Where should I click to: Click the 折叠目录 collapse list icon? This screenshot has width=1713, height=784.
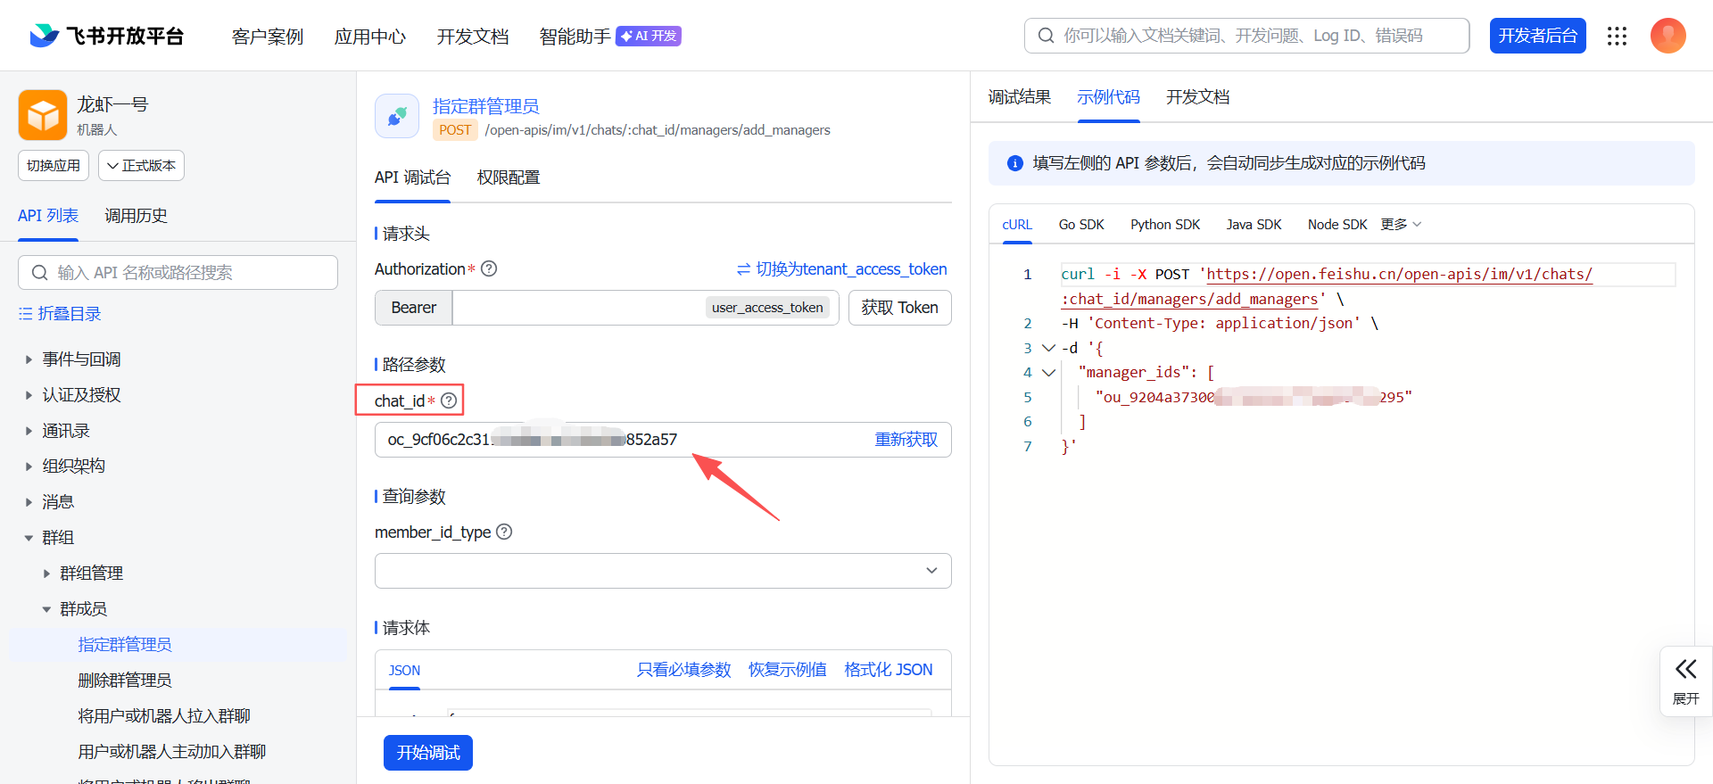[x=26, y=314]
